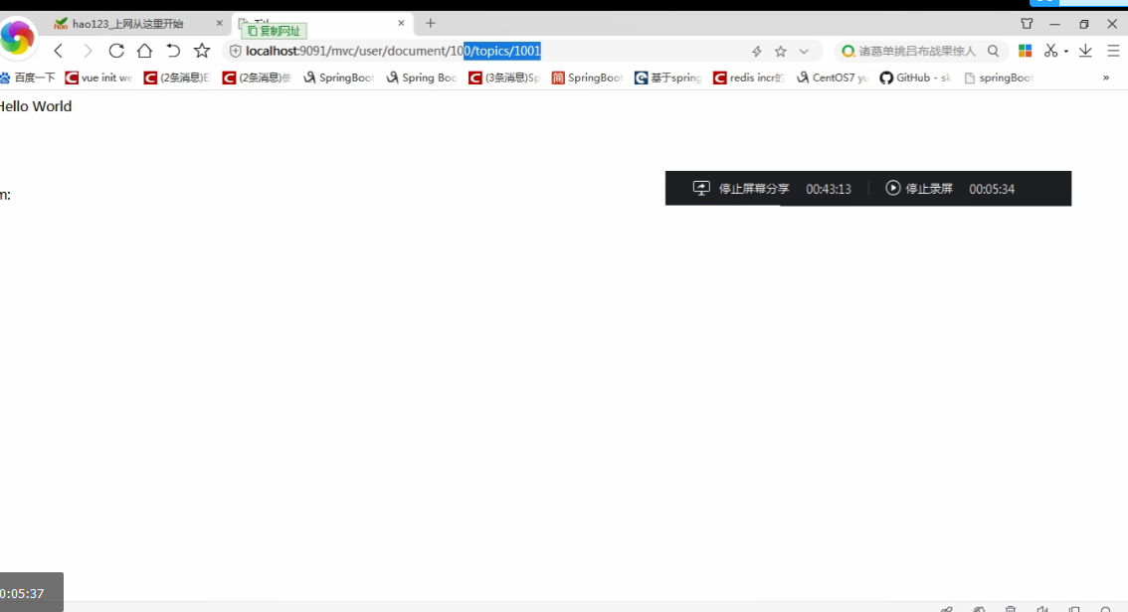This screenshot has height=612, width=1128.
Task: Go back to the previous page
Action: pos(59,51)
